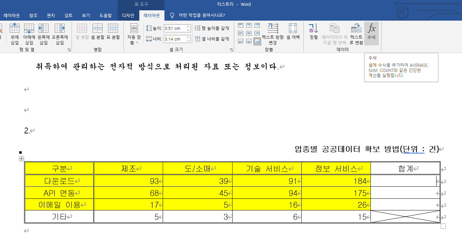The width and height of the screenshot is (462, 240).
Task: Click 표 분할 (Split Table)
Action: point(113,32)
